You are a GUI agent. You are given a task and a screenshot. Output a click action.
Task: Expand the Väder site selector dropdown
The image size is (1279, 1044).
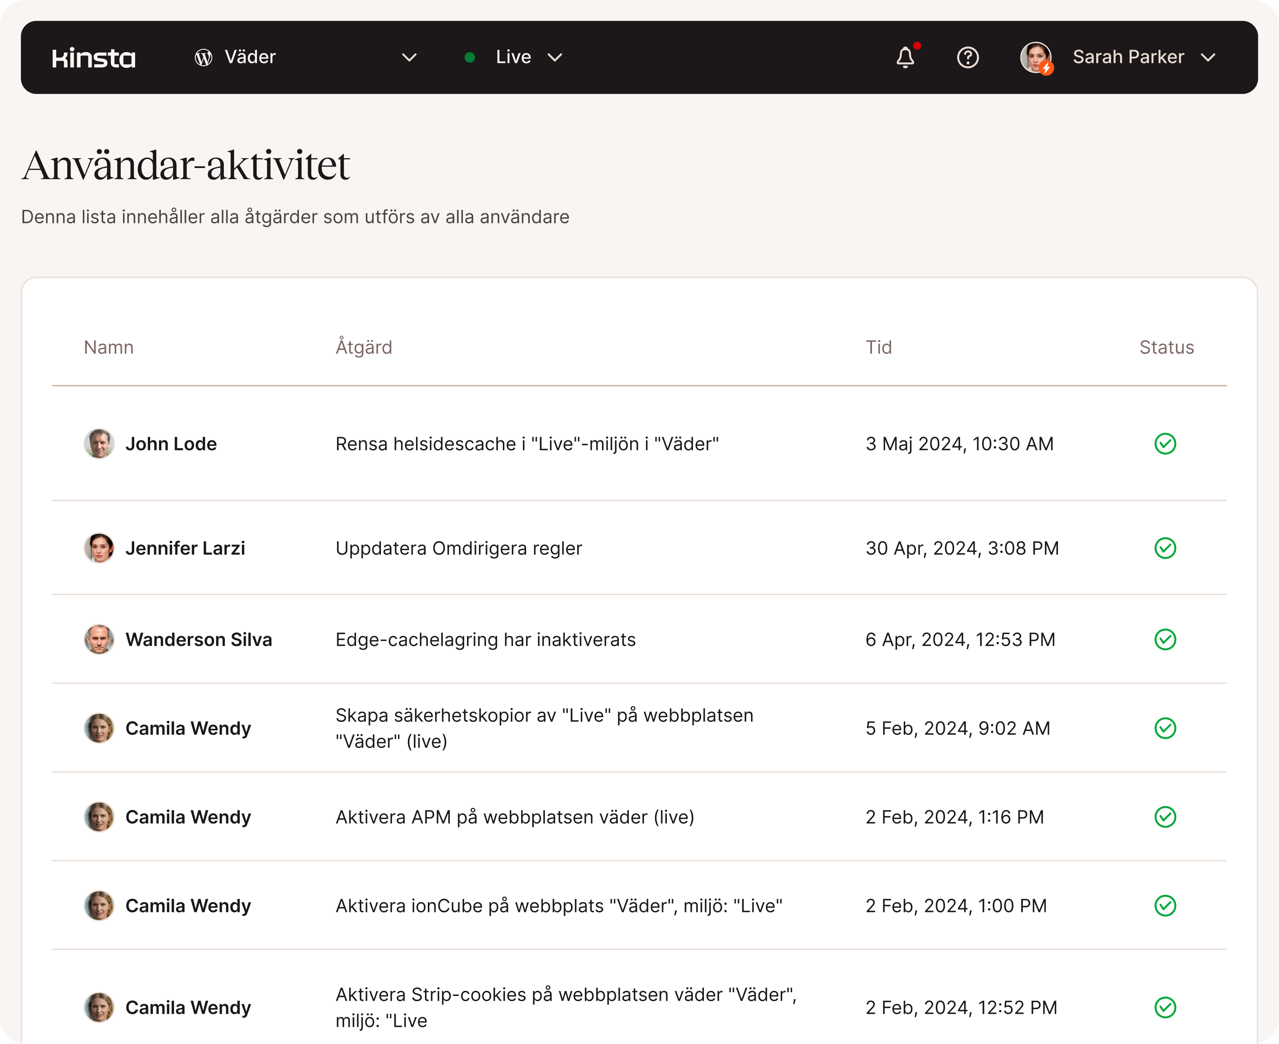pyautogui.click(x=409, y=58)
